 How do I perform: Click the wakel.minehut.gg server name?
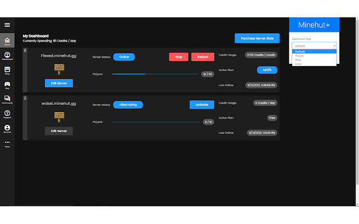tap(58, 104)
